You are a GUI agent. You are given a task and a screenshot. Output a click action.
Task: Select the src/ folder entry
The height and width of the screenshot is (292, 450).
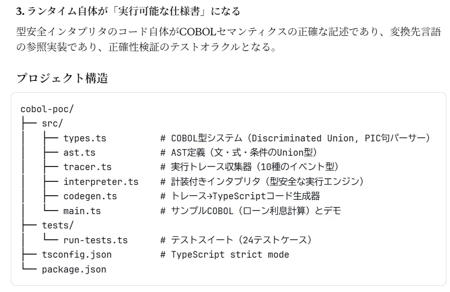[52, 123]
